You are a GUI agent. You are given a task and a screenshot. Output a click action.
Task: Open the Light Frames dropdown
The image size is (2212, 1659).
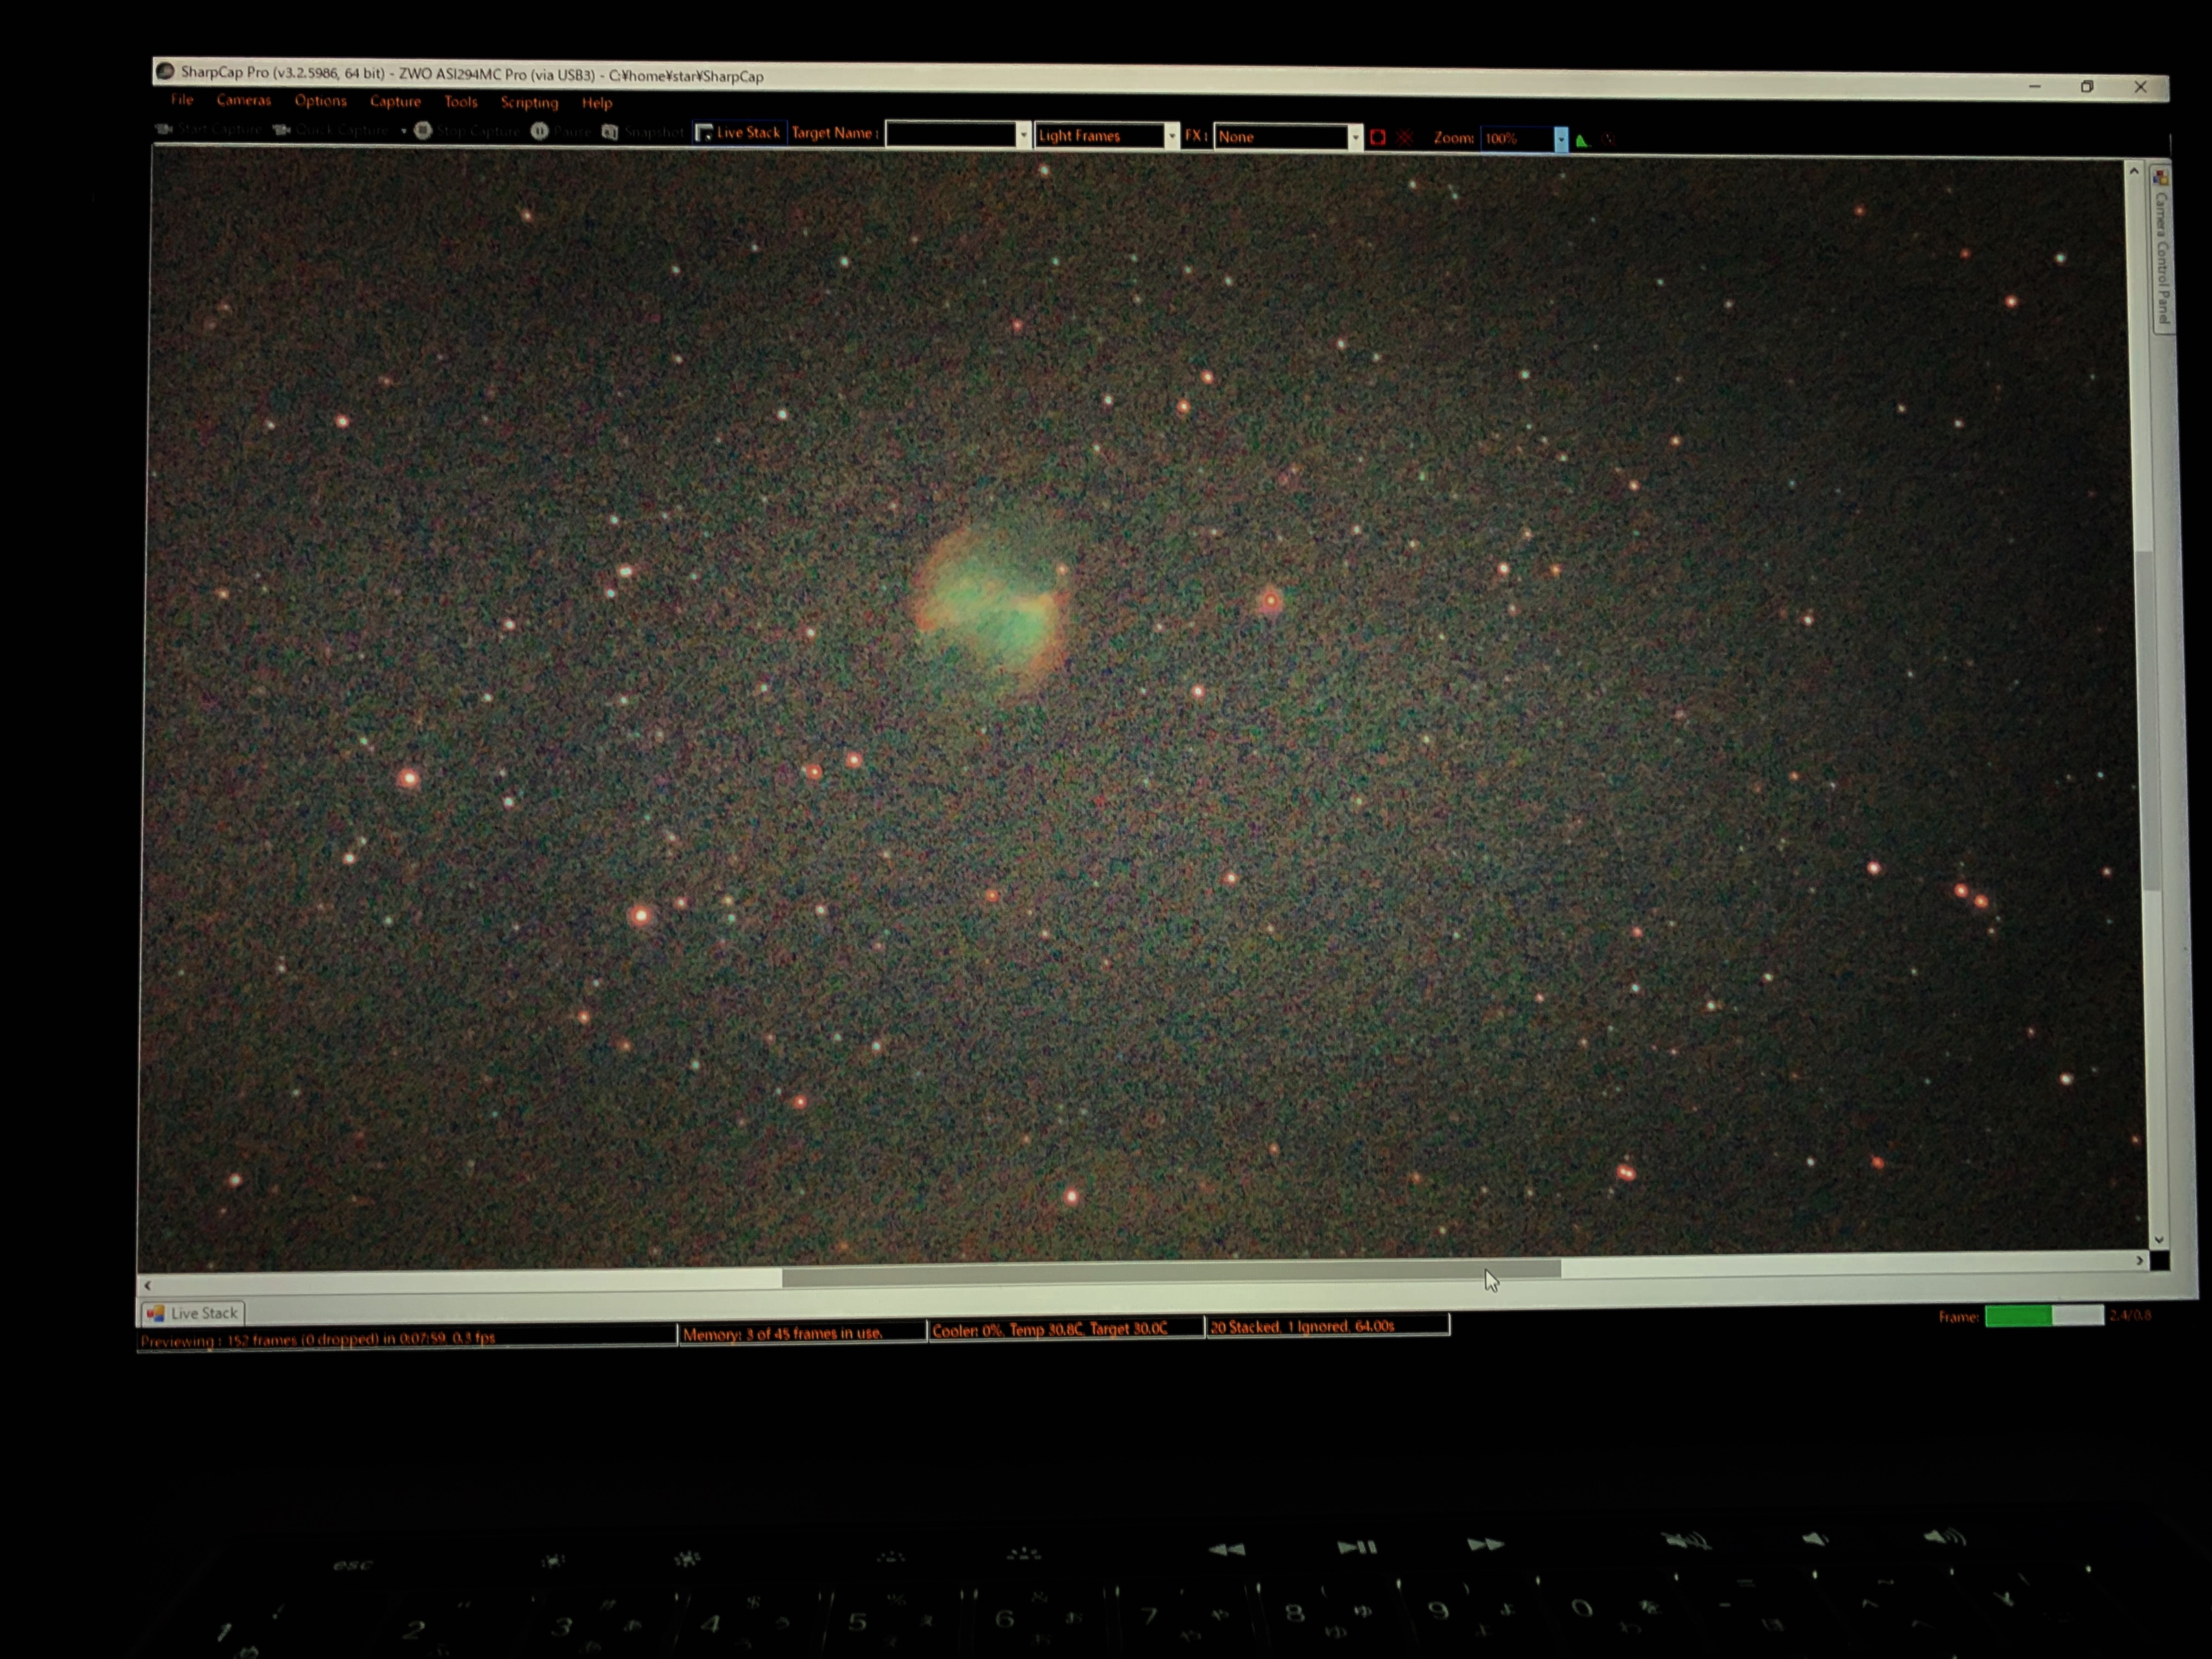tap(1107, 135)
